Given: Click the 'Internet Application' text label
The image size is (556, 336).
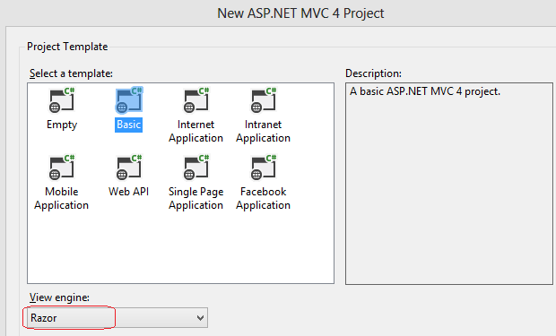Looking at the screenshot, I should (196, 131).
